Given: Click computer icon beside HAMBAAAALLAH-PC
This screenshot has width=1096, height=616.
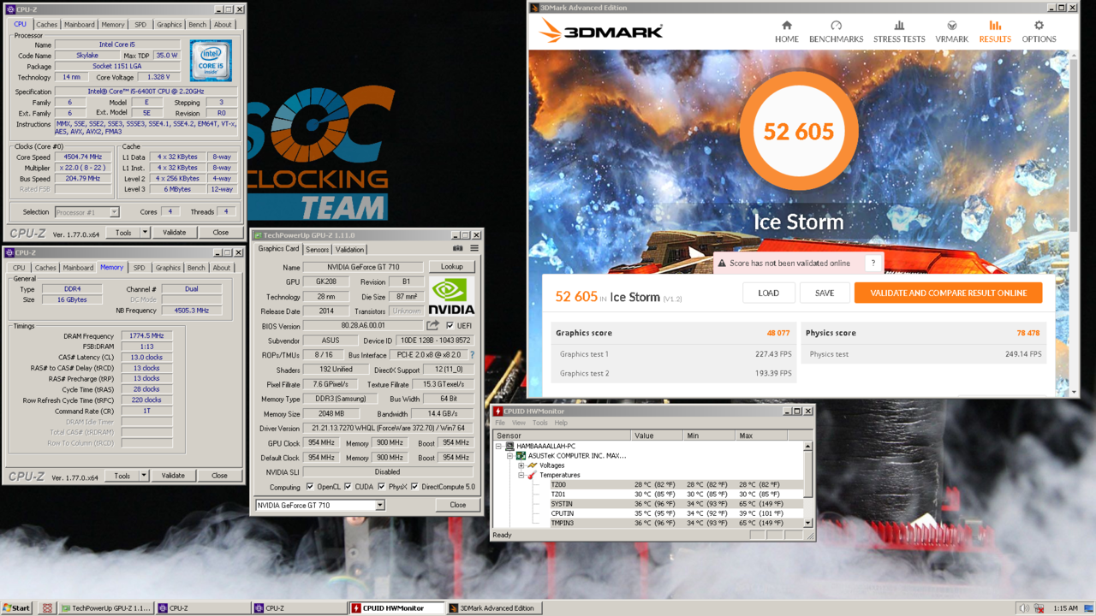Looking at the screenshot, I should tap(509, 446).
